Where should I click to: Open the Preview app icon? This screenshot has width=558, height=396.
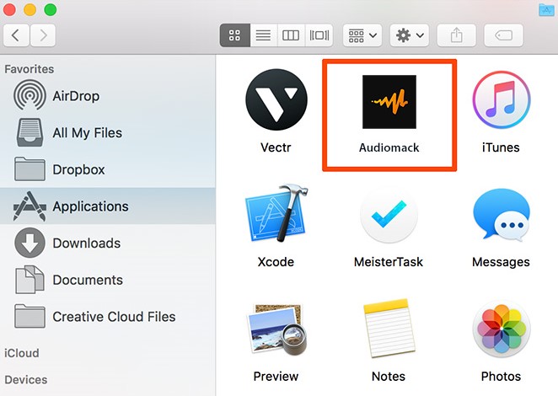[276, 329]
